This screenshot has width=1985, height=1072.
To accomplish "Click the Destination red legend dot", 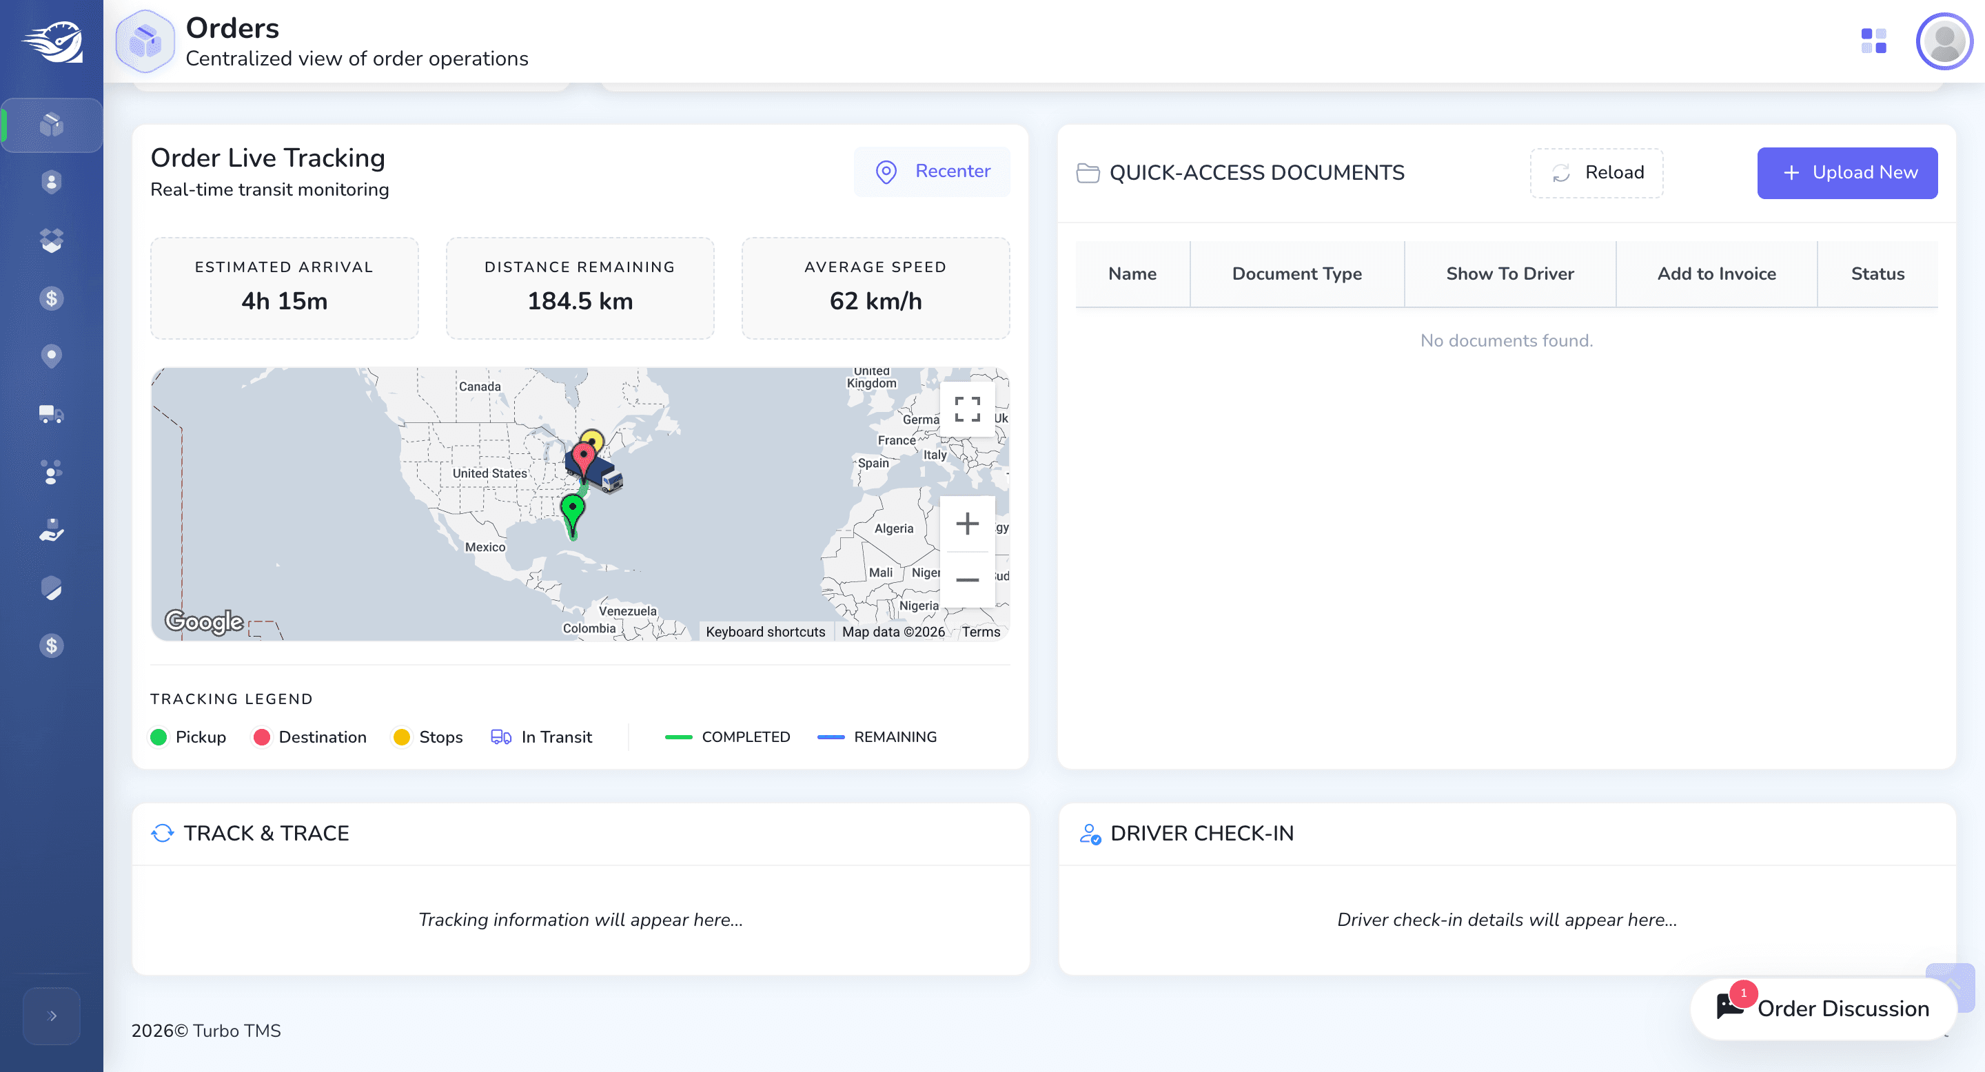I will pyautogui.click(x=262, y=737).
